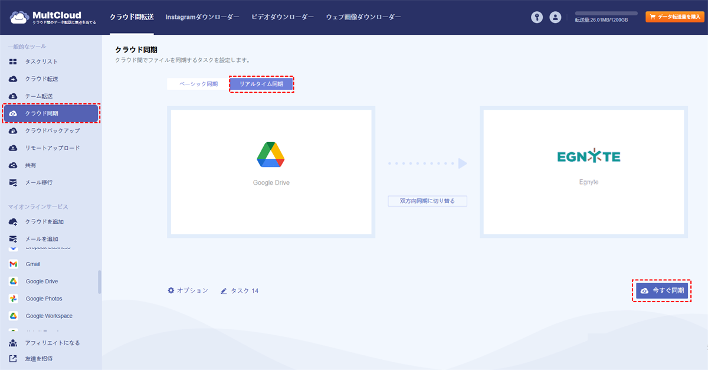Viewport: 708px width, 370px height.
Task: Click the 今すぐ同期 button
Action: 661,291
